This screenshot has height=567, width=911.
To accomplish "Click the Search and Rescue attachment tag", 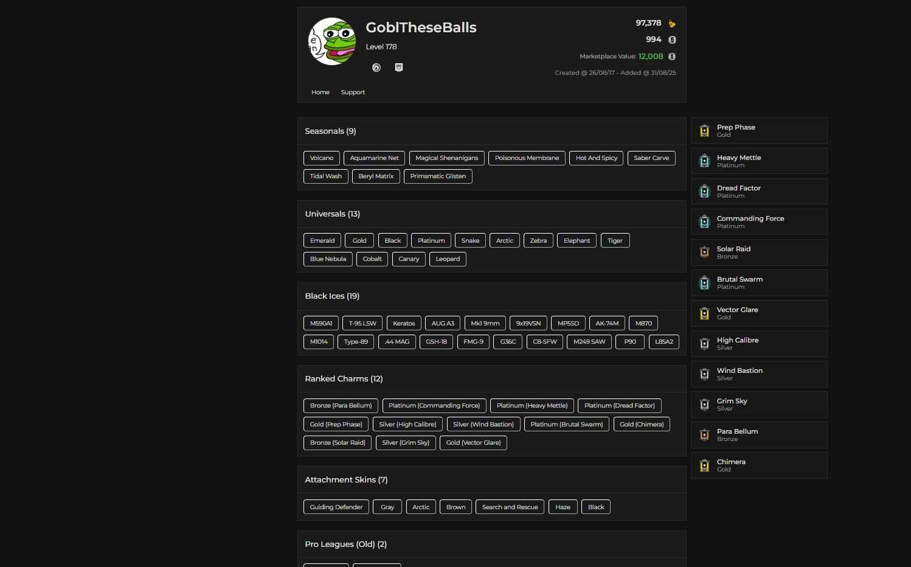I will 510,507.
